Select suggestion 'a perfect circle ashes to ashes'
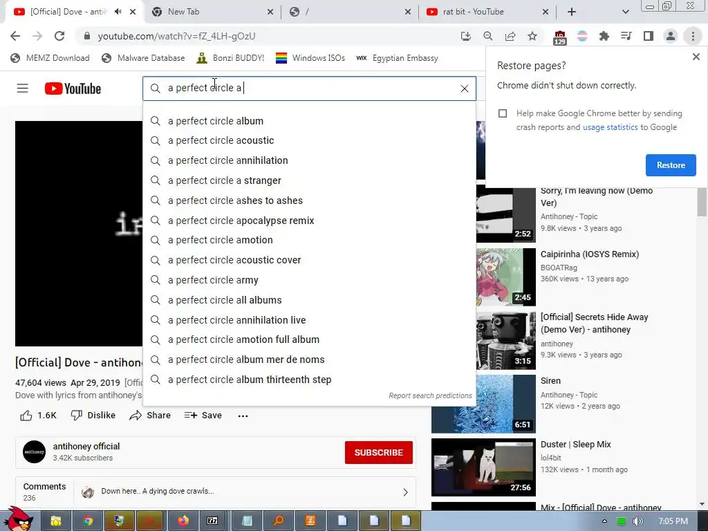 point(309,201)
